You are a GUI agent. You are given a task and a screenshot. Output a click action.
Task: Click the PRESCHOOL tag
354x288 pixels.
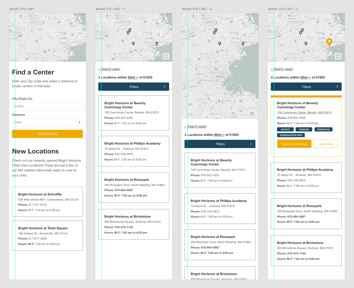pos(323,129)
